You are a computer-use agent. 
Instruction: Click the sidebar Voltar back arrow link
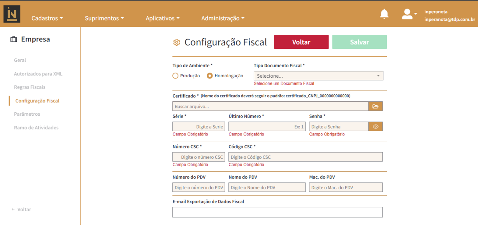click(x=21, y=209)
